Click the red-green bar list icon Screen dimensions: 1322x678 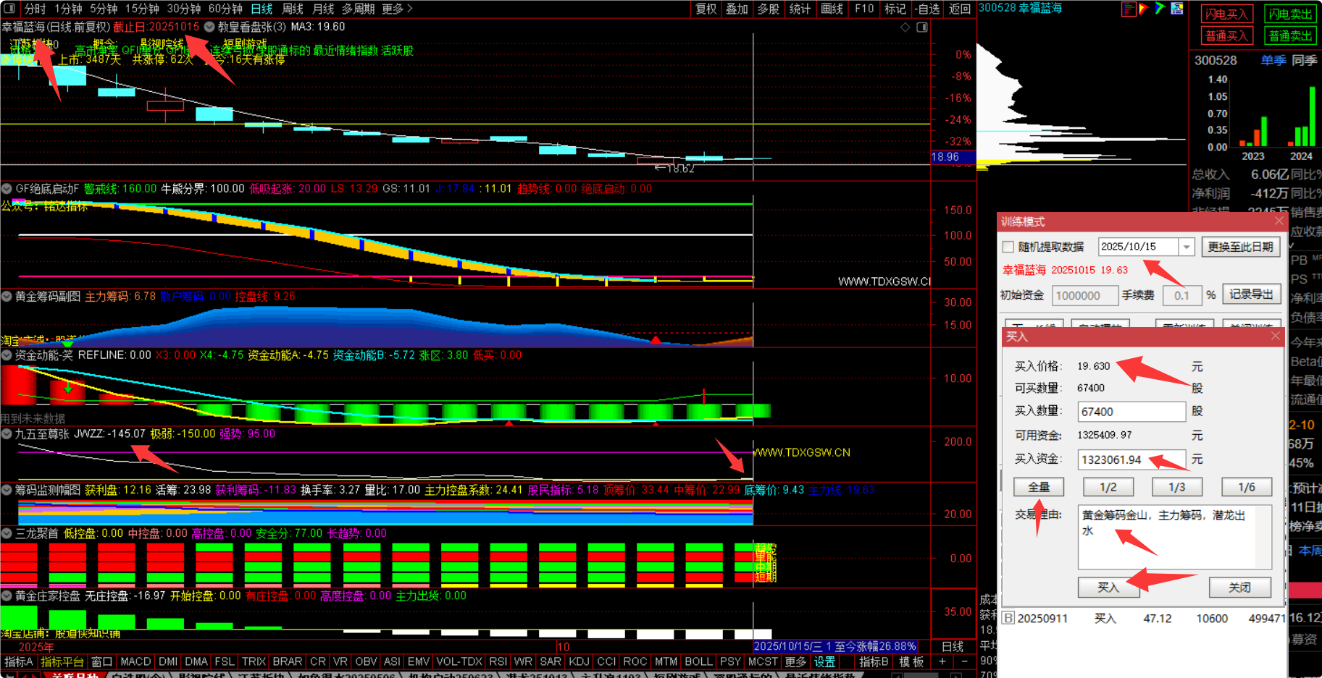point(1128,9)
